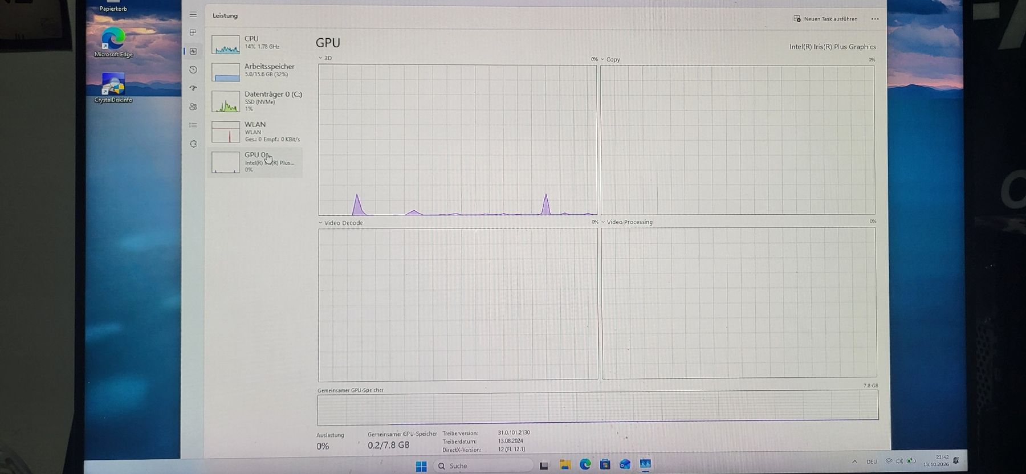
Task: Open File Explorer from the taskbar
Action: pos(565,465)
